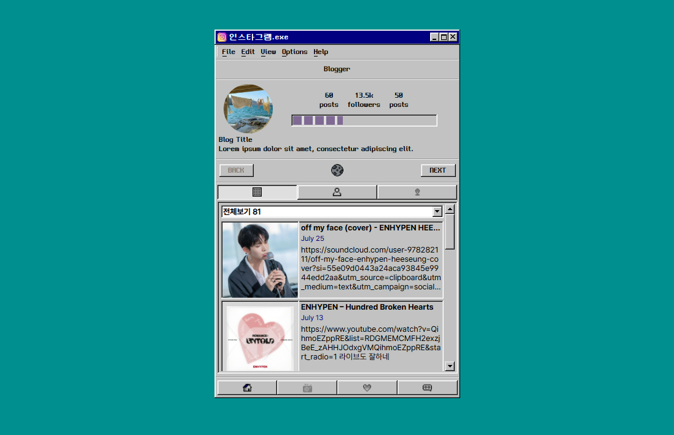Click the Blogger heading
The image size is (674, 435).
click(x=337, y=69)
